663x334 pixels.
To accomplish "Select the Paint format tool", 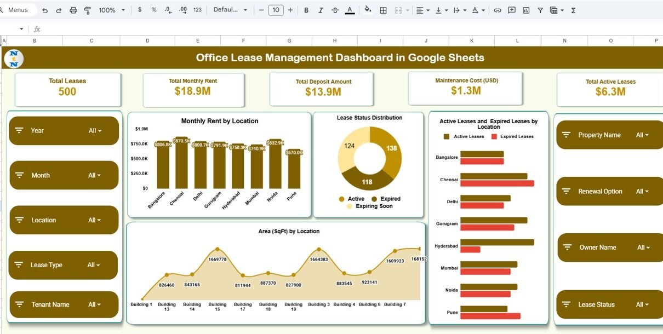I will tap(88, 10).
